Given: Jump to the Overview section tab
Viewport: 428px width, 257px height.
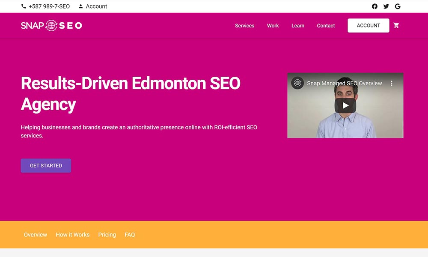Looking at the screenshot, I should pos(36,235).
